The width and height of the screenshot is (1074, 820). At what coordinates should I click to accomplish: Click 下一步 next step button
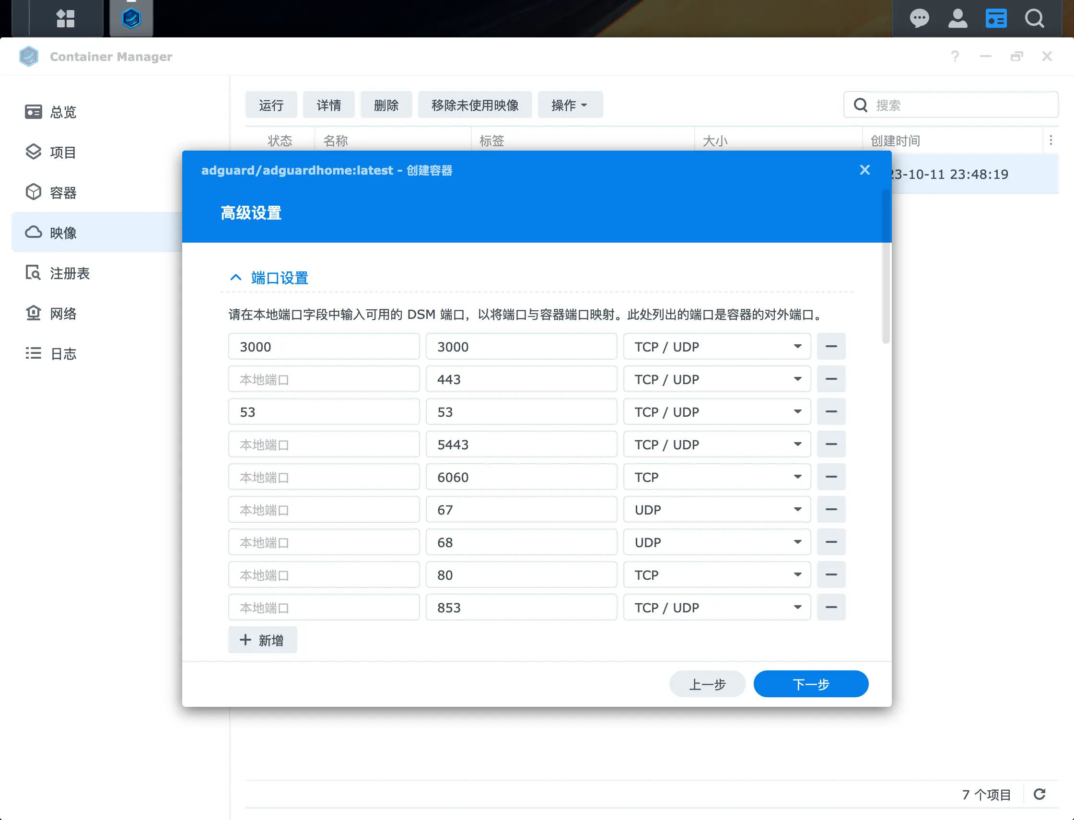810,684
